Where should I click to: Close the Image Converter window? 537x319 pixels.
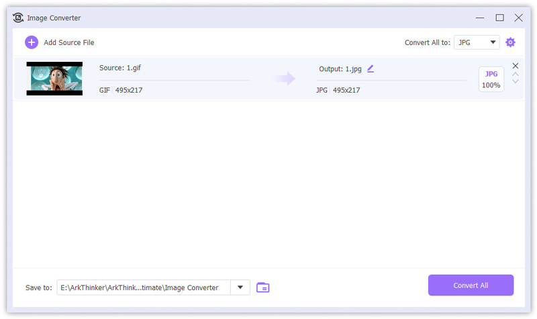(518, 18)
